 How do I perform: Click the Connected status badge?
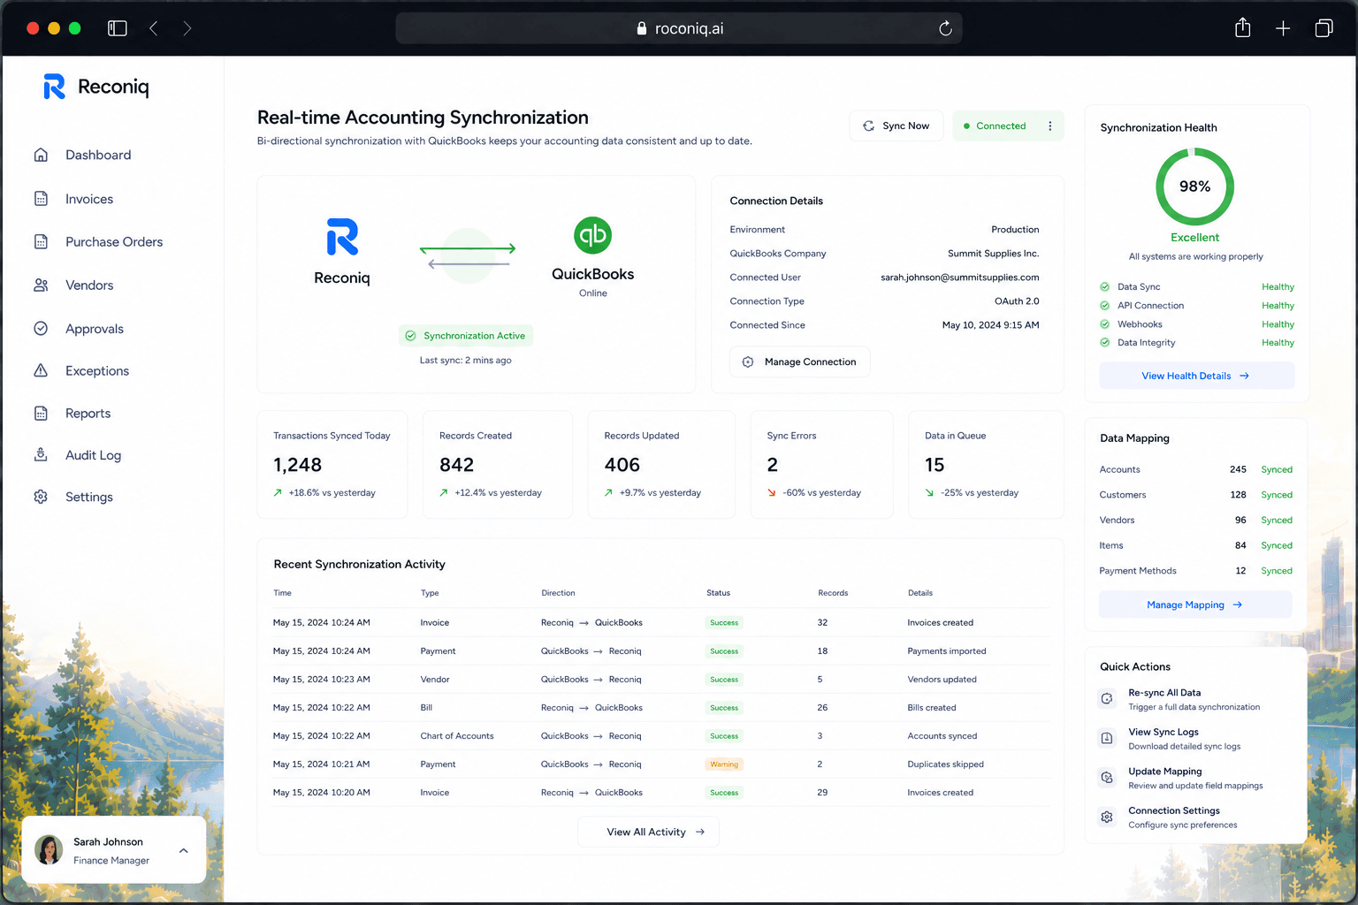[x=995, y=125]
